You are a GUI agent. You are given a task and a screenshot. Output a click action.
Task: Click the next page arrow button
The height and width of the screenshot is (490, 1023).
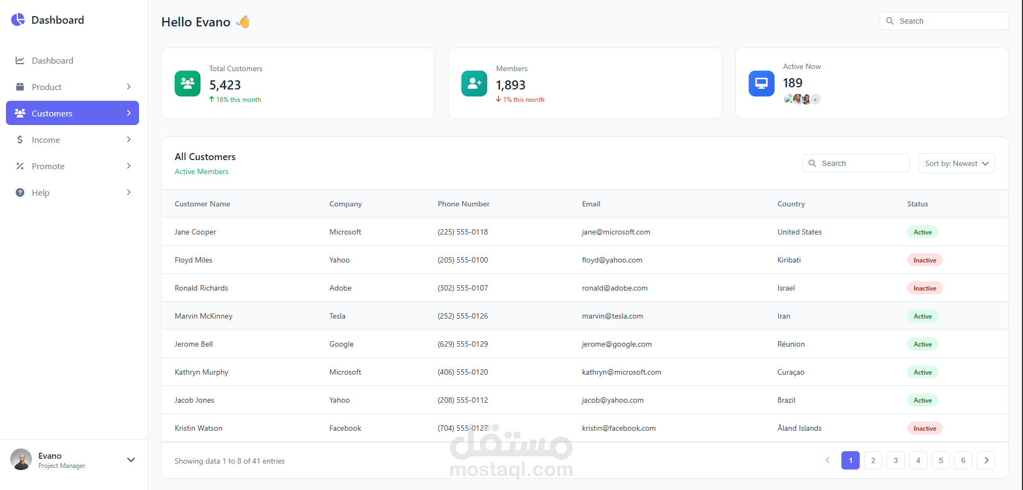(x=986, y=460)
